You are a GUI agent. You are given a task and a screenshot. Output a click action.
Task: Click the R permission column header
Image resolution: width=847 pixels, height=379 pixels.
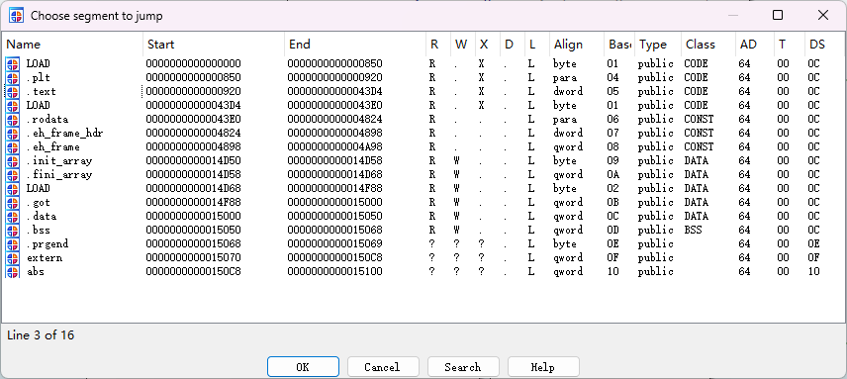click(438, 45)
